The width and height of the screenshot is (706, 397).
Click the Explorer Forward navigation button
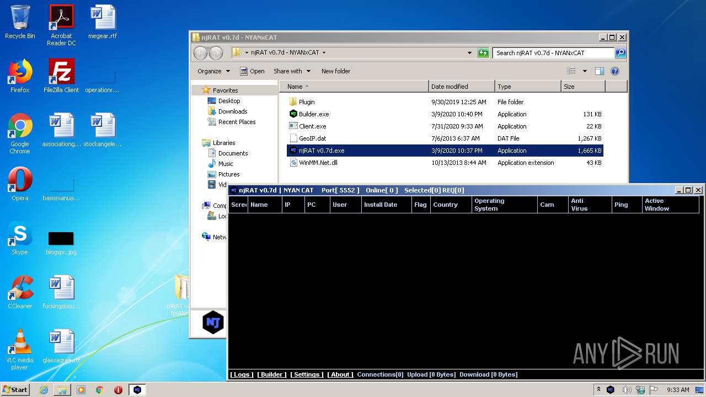pyautogui.click(x=216, y=53)
